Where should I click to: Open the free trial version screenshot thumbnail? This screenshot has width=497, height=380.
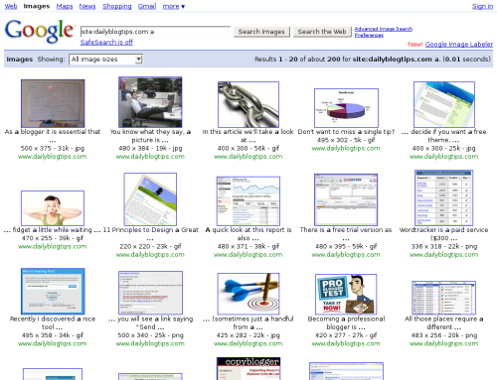click(x=346, y=199)
